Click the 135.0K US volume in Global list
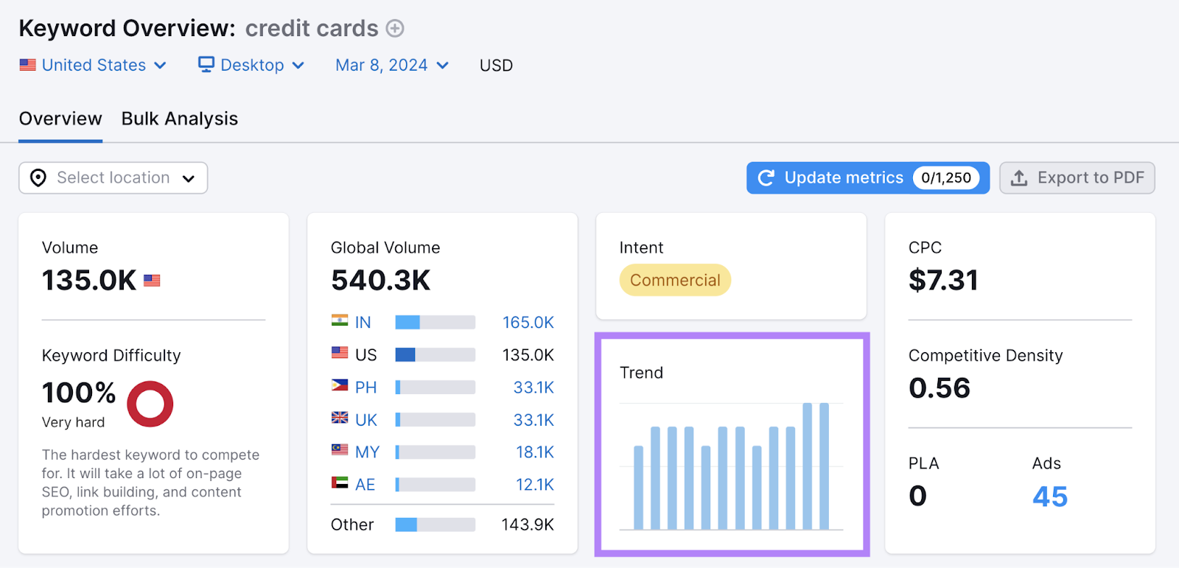1179x568 pixels. (528, 355)
